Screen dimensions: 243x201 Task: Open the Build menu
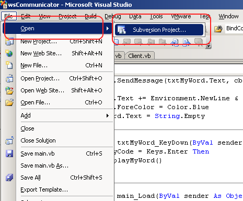point(90,16)
